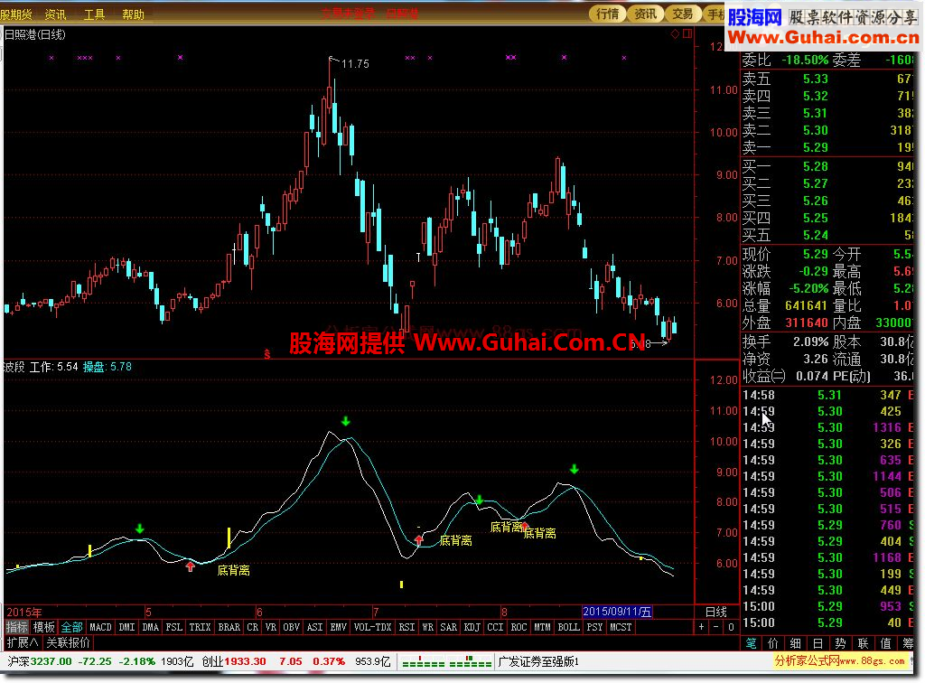This screenshot has width=925, height=683.
Task: Expand the 扩展 panel
Action: click(23, 643)
